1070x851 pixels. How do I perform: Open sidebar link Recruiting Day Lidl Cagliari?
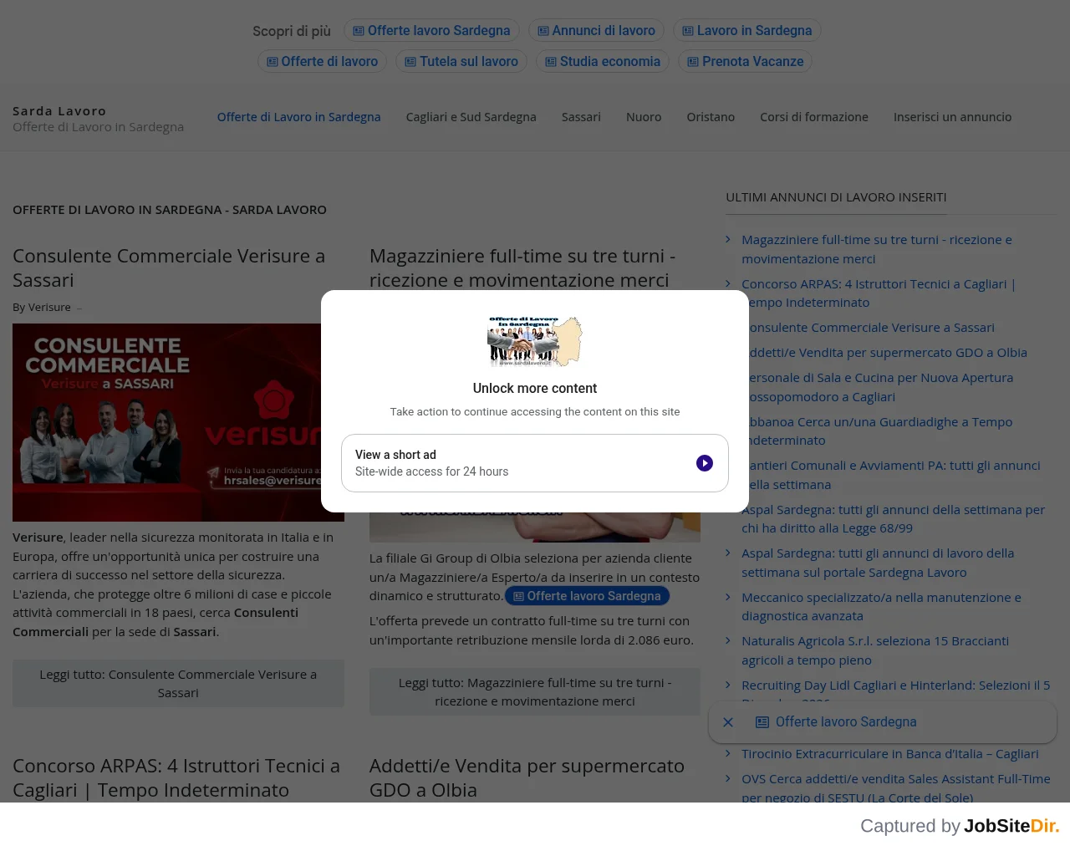(896, 685)
